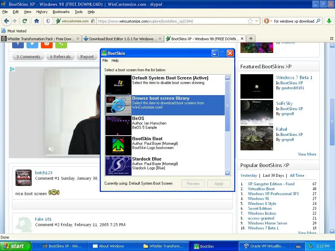
Task: Open the browser View menu
Action: click(x=27, y=12)
